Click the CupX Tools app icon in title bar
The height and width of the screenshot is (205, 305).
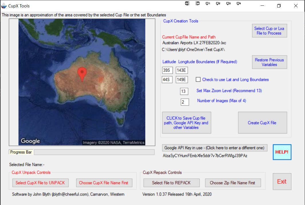[4, 6]
